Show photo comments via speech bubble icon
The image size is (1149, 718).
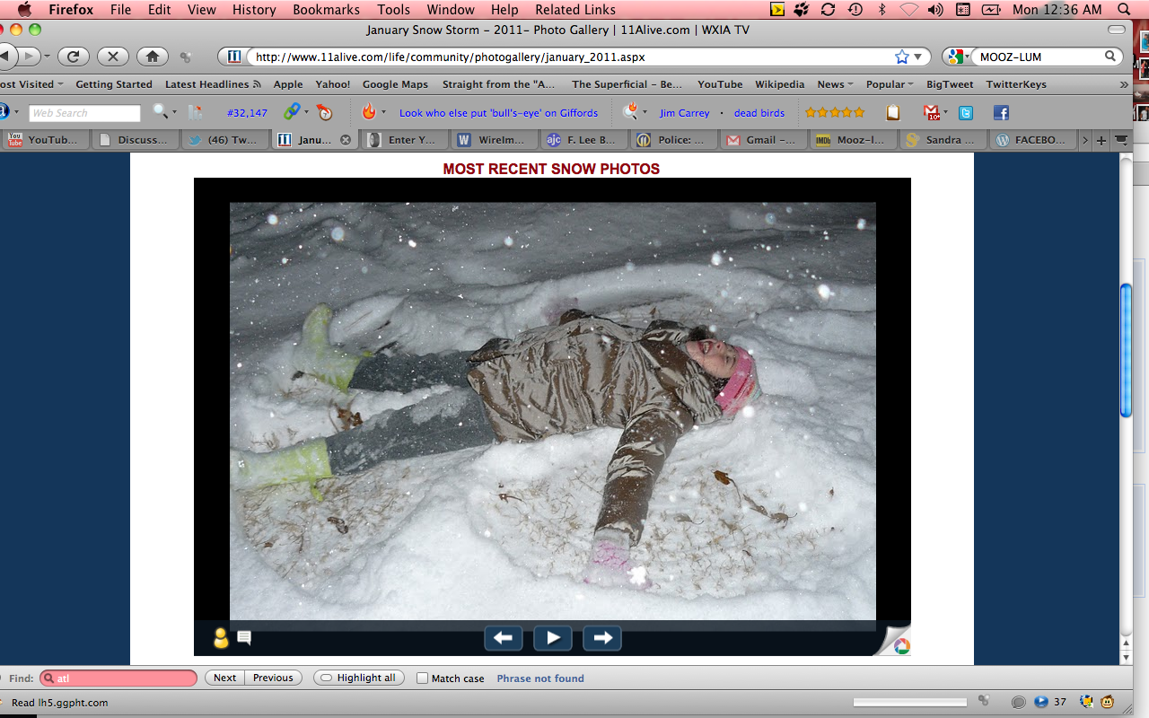pyautogui.click(x=244, y=638)
